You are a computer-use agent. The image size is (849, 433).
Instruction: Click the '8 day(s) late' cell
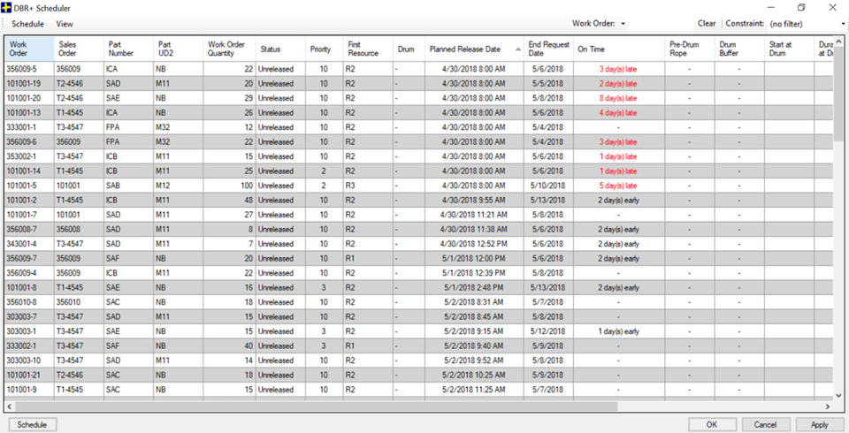(618, 98)
